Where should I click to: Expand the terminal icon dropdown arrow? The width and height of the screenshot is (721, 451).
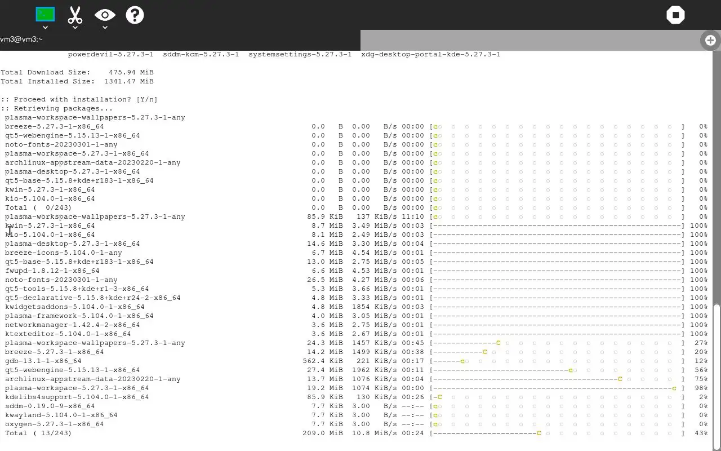tap(45, 27)
